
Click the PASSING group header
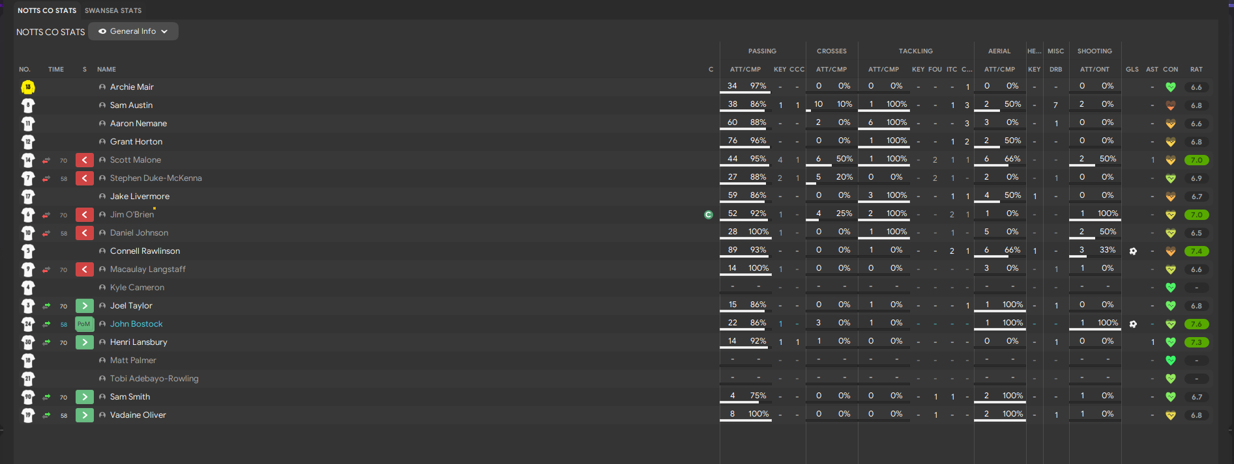pos(762,51)
